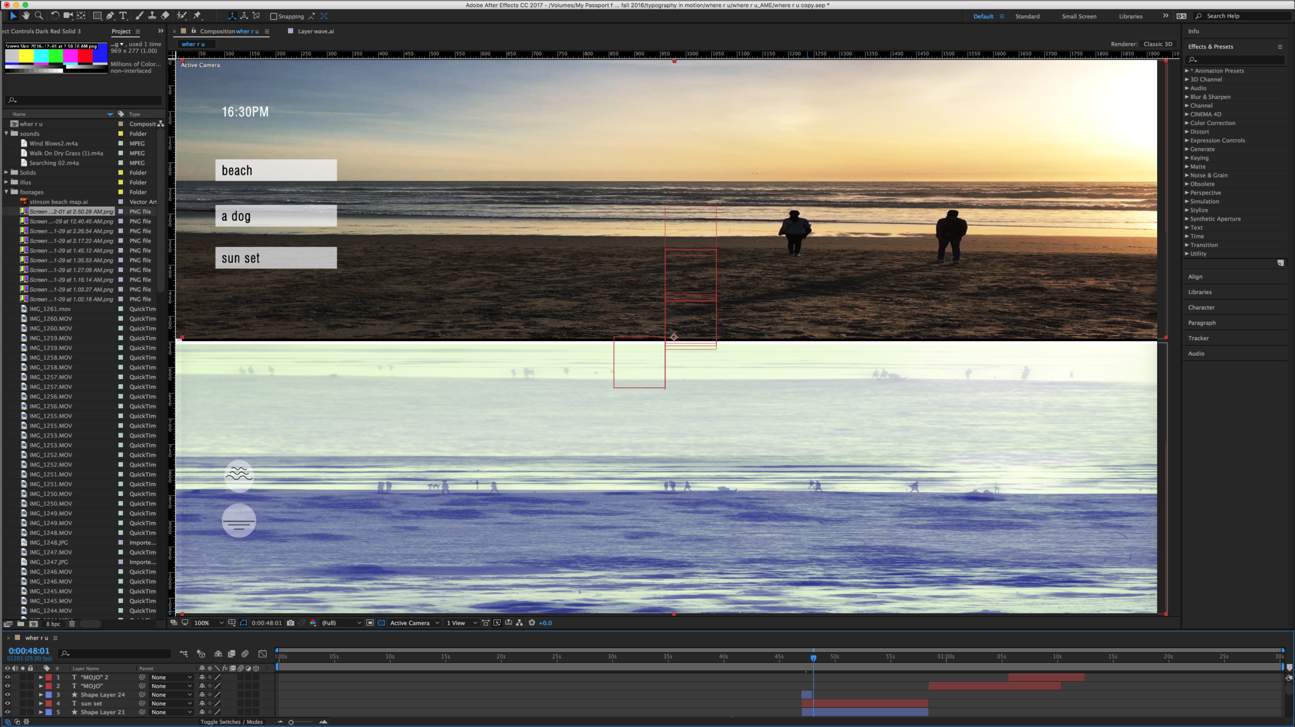Image resolution: width=1295 pixels, height=727 pixels.
Task: Enable Motion Blur for timeline layers
Action: pyautogui.click(x=245, y=654)
